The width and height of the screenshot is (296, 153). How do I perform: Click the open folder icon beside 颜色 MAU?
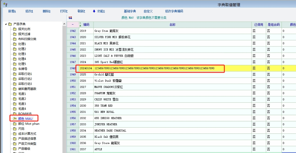tap(15, 119)
